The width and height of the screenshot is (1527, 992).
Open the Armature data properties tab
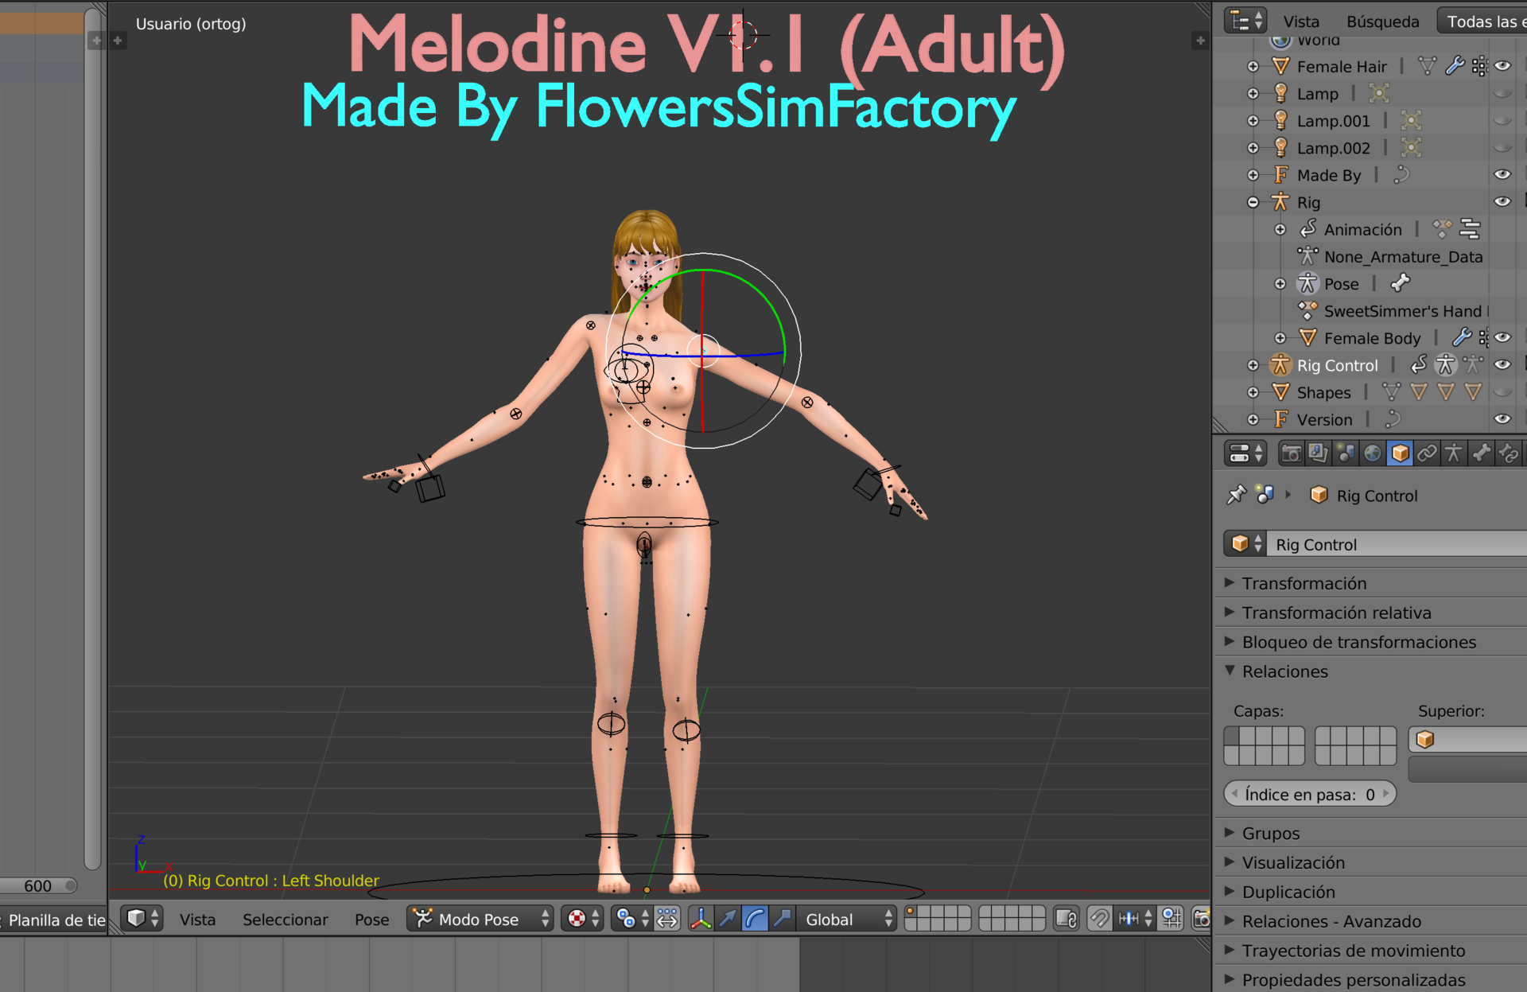[1454, 453]
